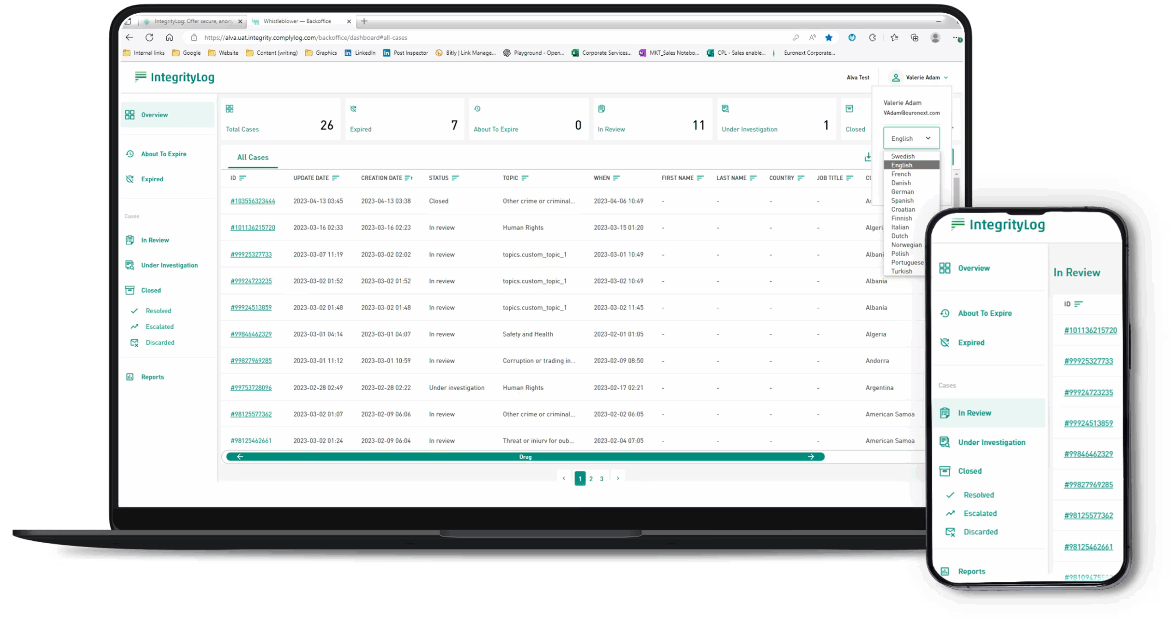The image size is (1170, 639).
Task: Switch to IntegrityLog Offer secure browser tab
Action: click(193, 21)
